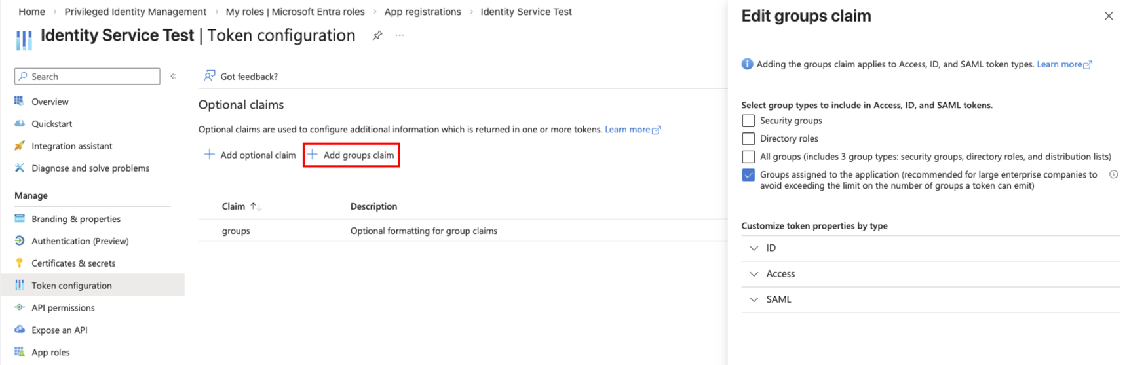Navigate to App registrations breadcrumb
The height and width of the screenshot is (365, 1127).
(x=423, y=12)
